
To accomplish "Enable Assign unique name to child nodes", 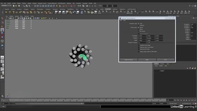I will click(139, 51).
